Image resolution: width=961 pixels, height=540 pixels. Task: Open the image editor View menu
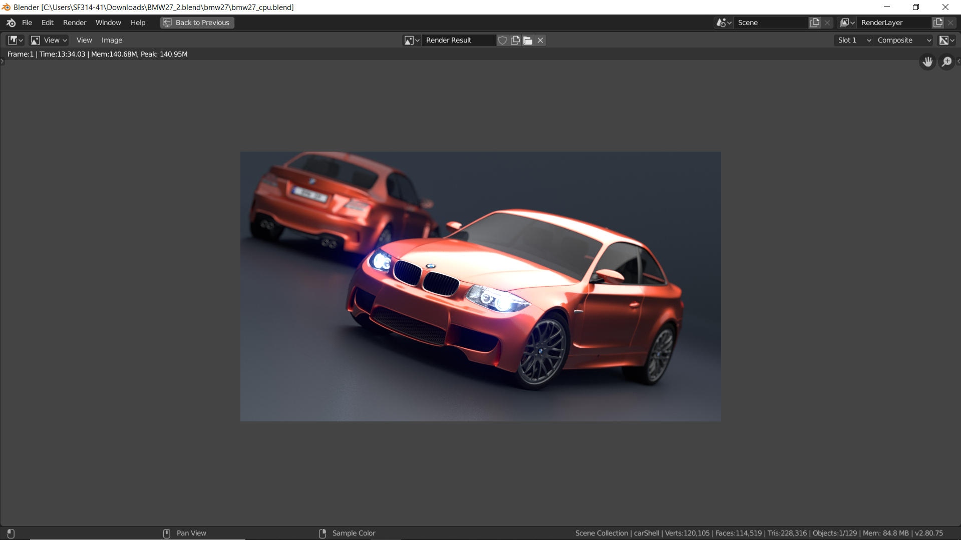coord(84,40)
